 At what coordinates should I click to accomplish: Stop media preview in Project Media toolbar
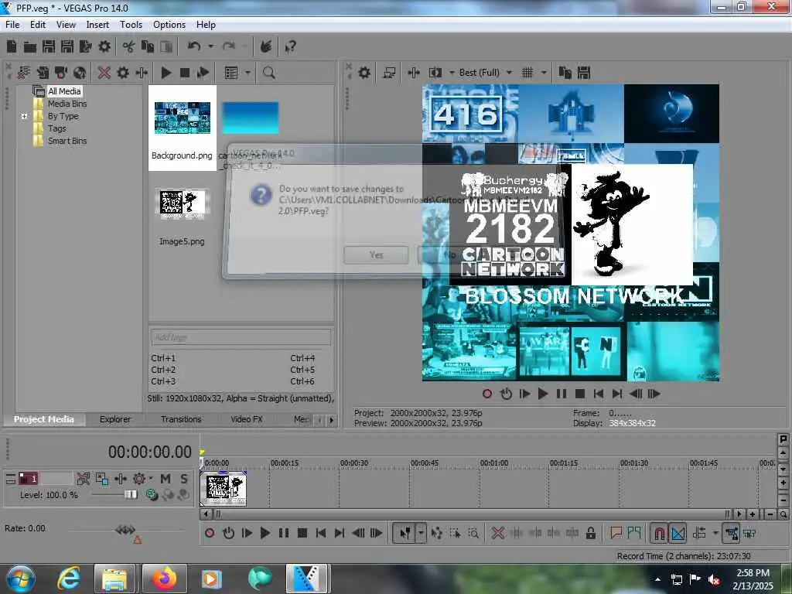(184, 73)
